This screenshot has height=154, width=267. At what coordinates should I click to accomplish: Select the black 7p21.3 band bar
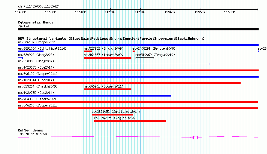point(138,29)
